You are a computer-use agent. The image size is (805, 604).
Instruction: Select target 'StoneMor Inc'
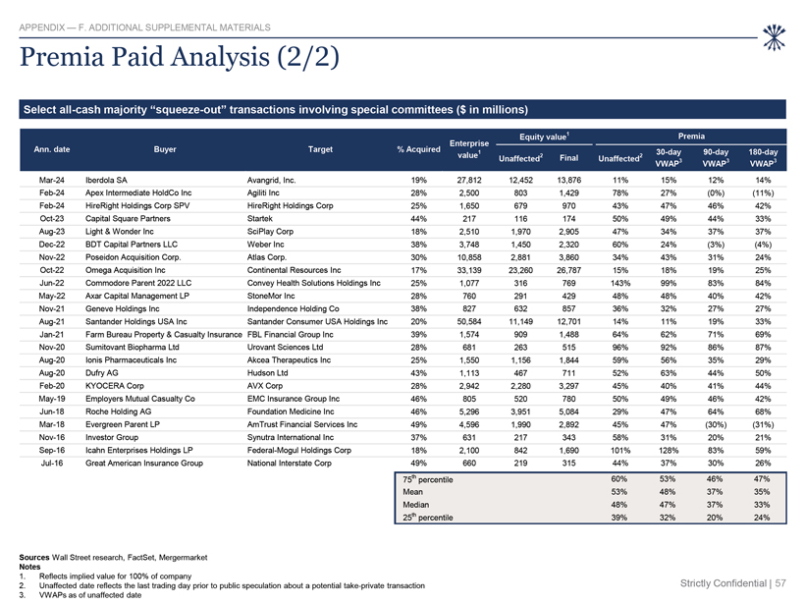pyautogui.click(x=271, y=296)
